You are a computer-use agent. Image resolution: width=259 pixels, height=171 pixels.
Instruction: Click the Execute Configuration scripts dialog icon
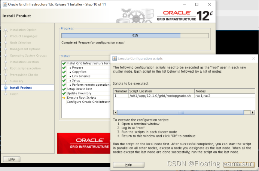(x=115, y=58)
